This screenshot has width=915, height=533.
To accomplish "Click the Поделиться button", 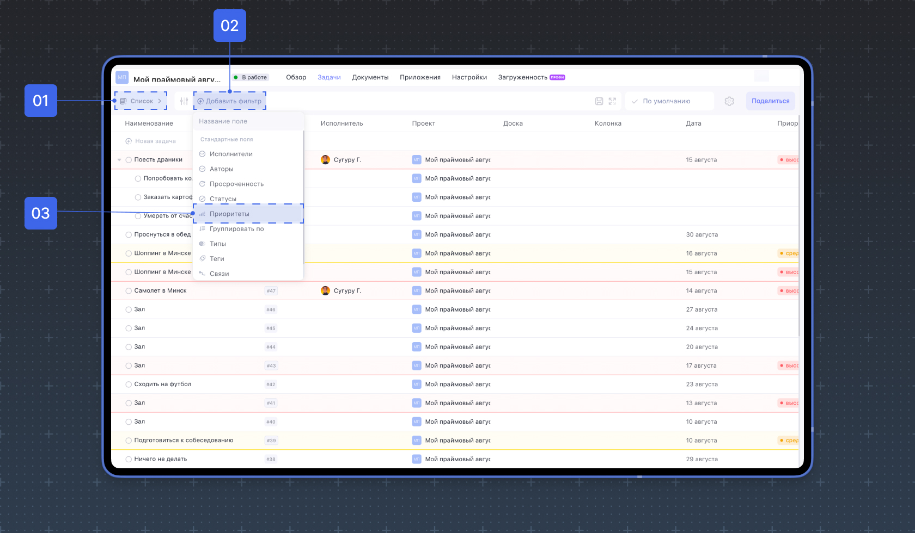I will (x=771, y=101).
